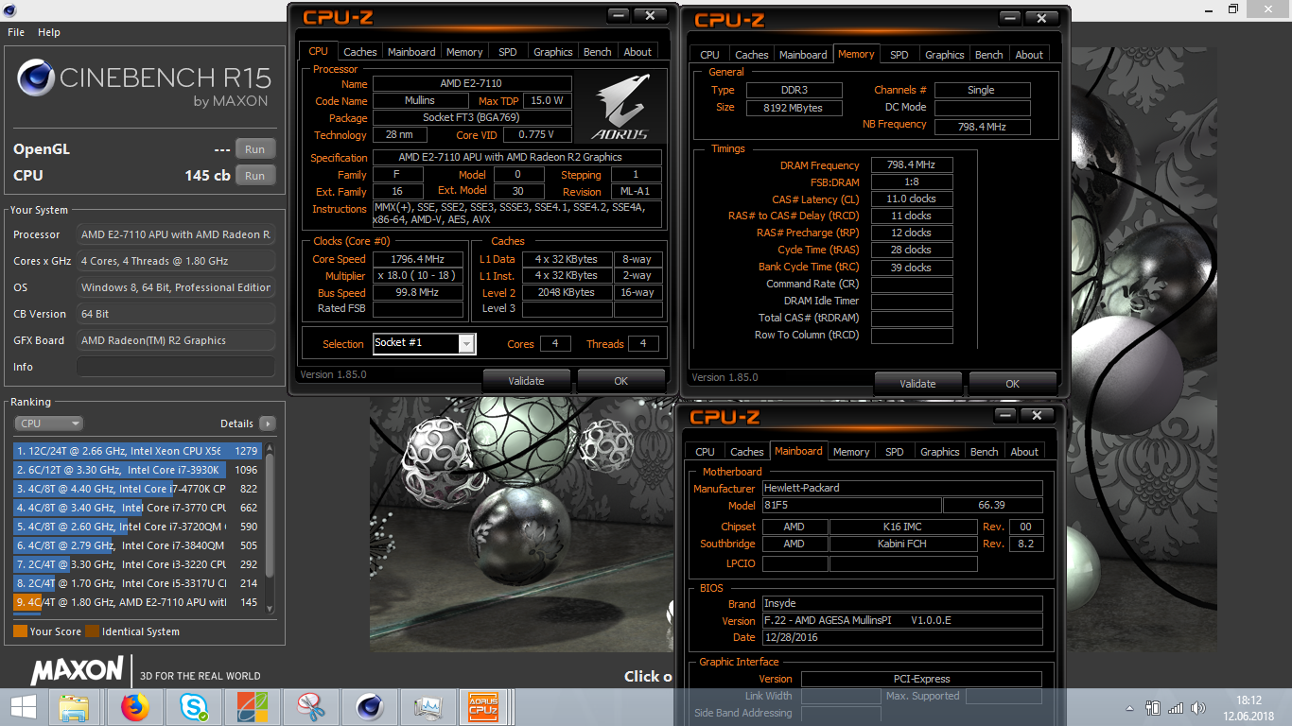
Task: Open Skype from the taskbar
Action: tap(194, 707)
